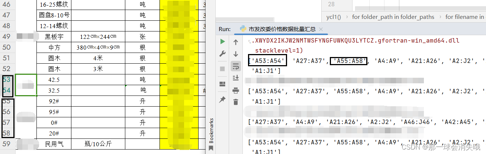Viewport: 486px width, 154px height.
Task: Select the 圆木 cell beside 4米
Action: pyautogui.click(x=54, y=58)
